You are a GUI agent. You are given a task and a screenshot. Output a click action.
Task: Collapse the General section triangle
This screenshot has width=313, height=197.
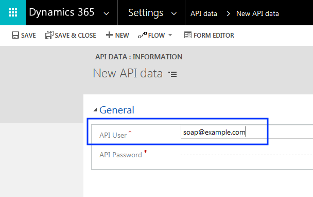[x=95, y=110]
